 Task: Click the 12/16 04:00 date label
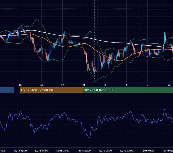click(x=148, y=150)
